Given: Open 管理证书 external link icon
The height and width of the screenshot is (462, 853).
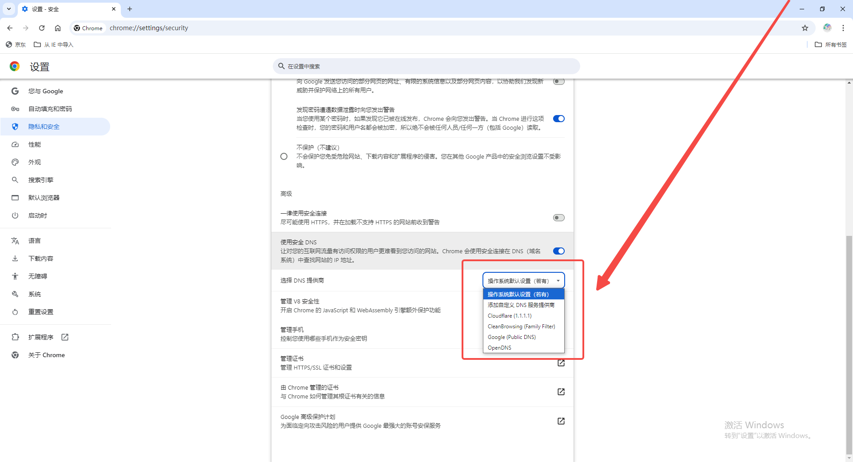Looking at the screenshot, I should click(x=561, y=363).
